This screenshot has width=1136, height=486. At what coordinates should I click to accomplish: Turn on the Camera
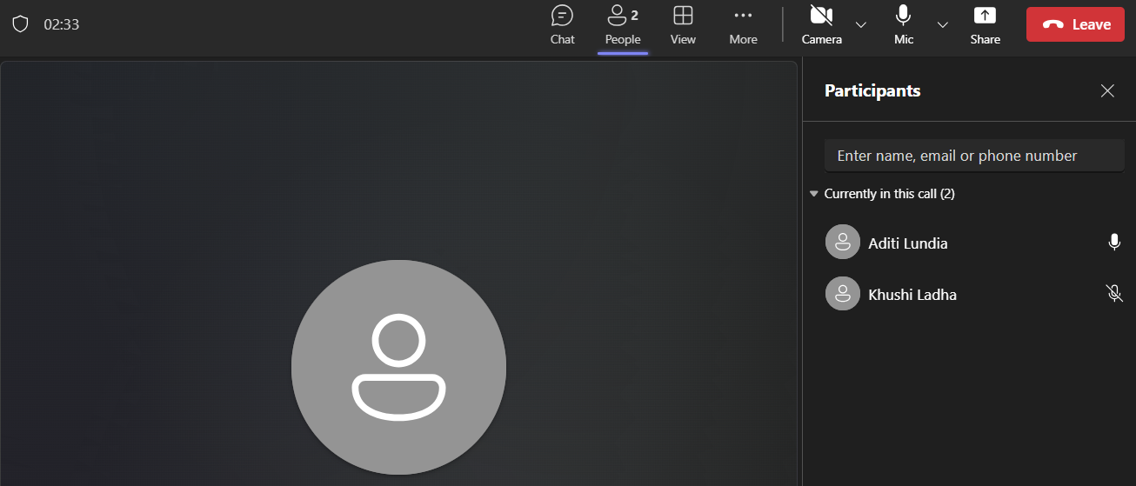(821, 25)
